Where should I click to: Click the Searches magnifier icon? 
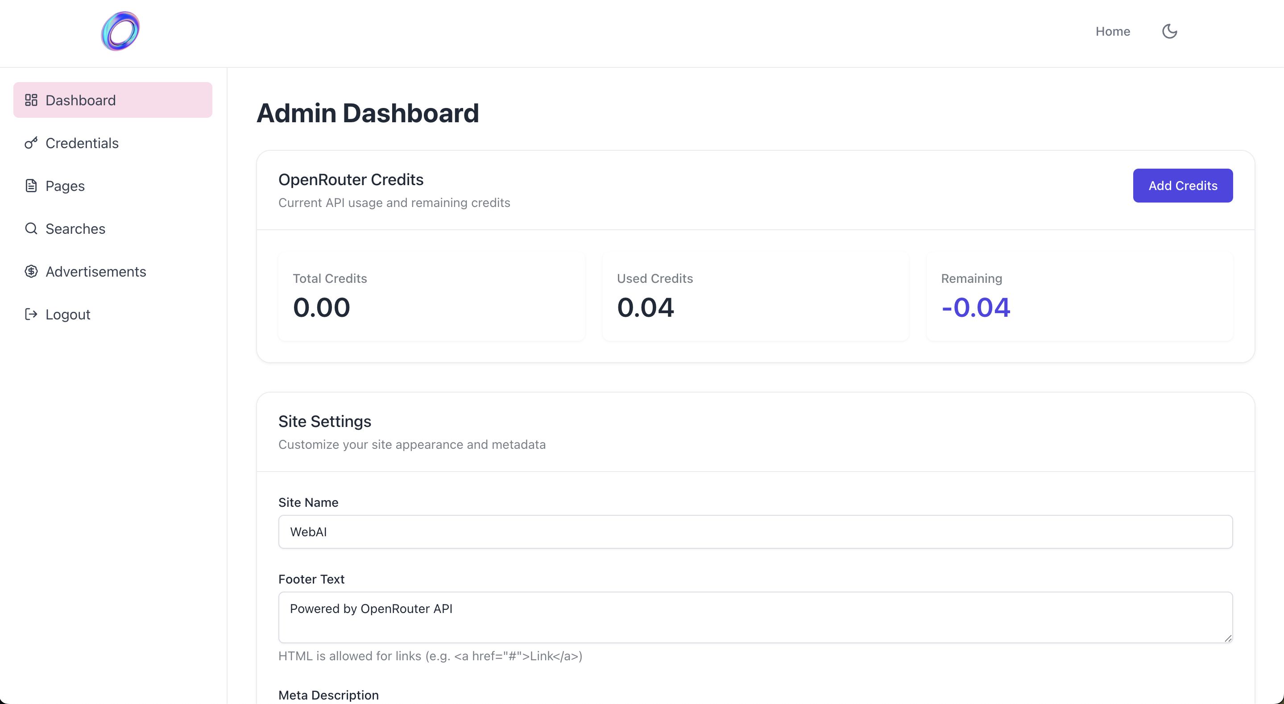[31, 229]
